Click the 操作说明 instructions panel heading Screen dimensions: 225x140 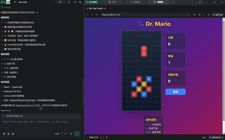(x=151, y=120)
